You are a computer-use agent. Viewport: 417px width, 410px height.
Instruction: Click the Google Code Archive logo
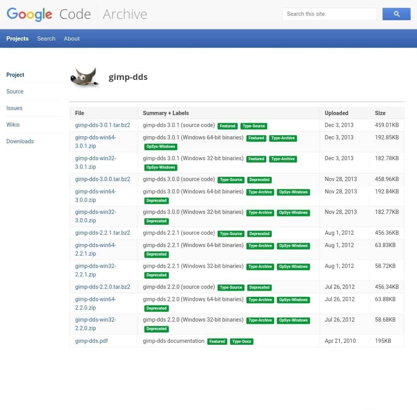77,14
